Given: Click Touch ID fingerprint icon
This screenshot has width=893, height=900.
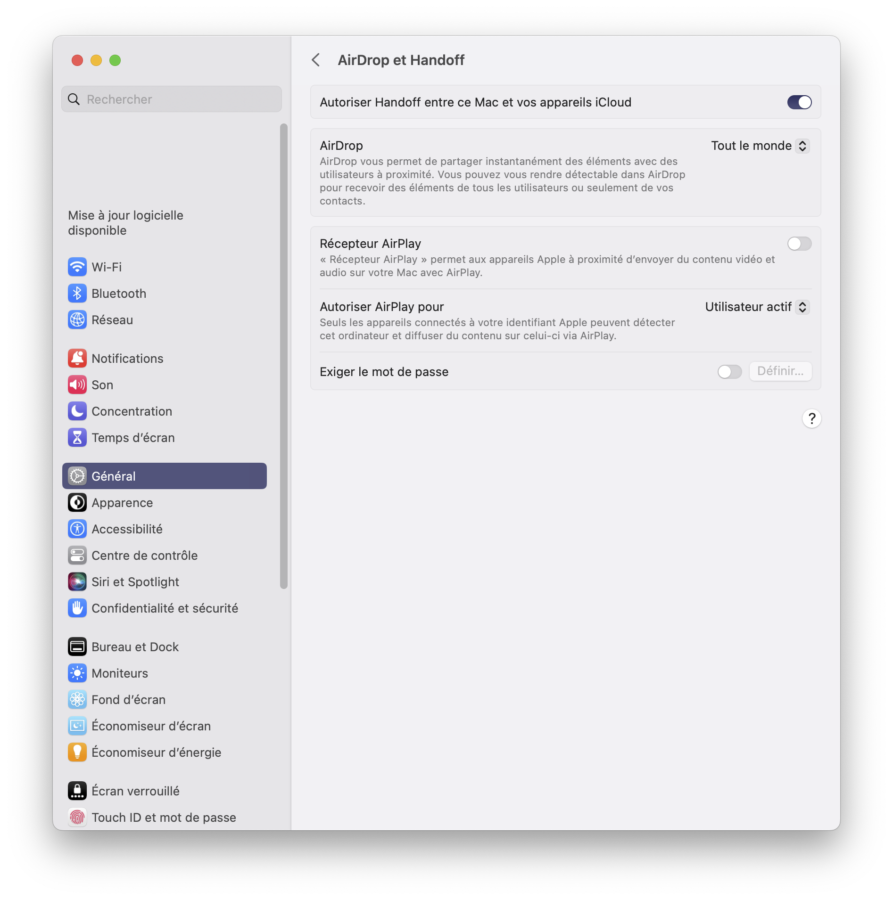Looking at the screenshot, I should tap(77, 817).
